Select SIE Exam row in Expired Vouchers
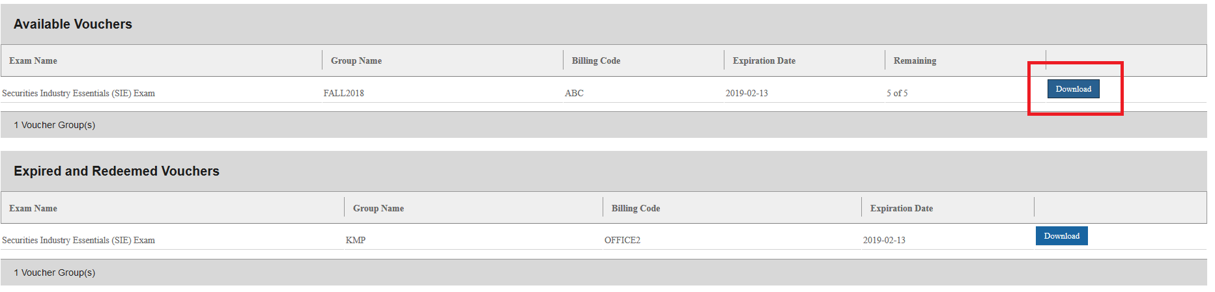 (79, 241)
